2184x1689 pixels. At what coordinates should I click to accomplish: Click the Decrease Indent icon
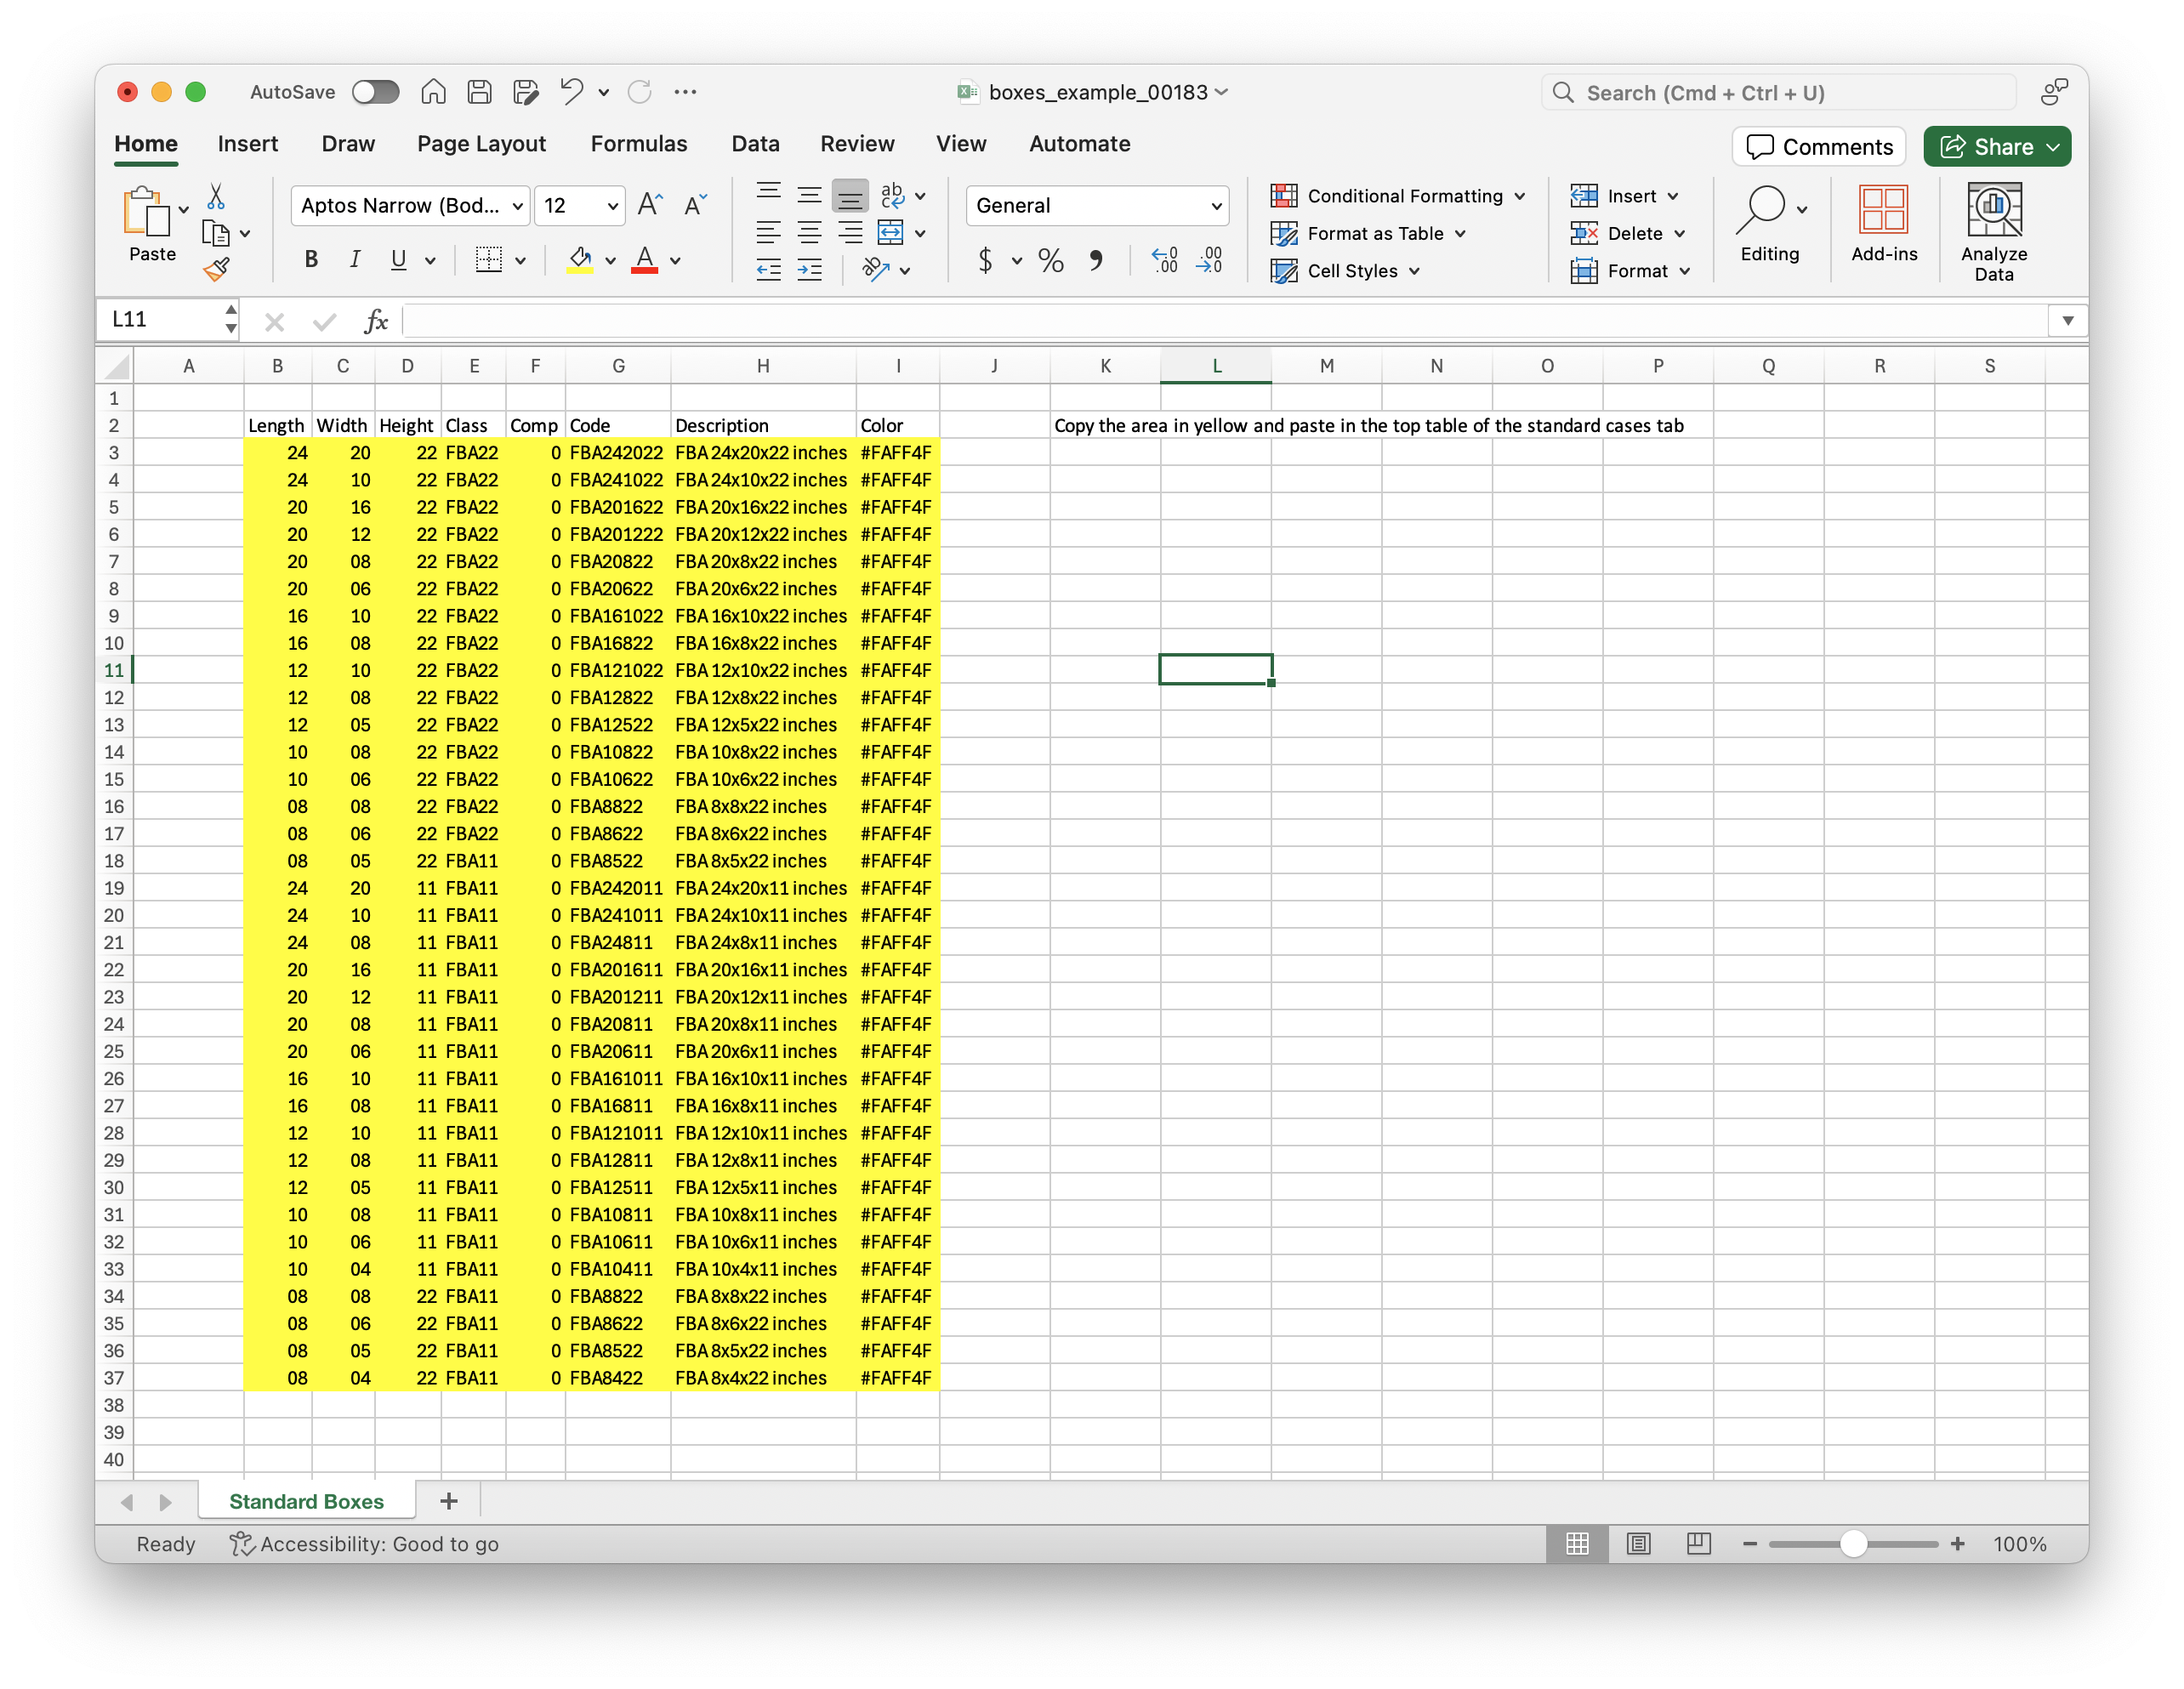tap(768, 269)
